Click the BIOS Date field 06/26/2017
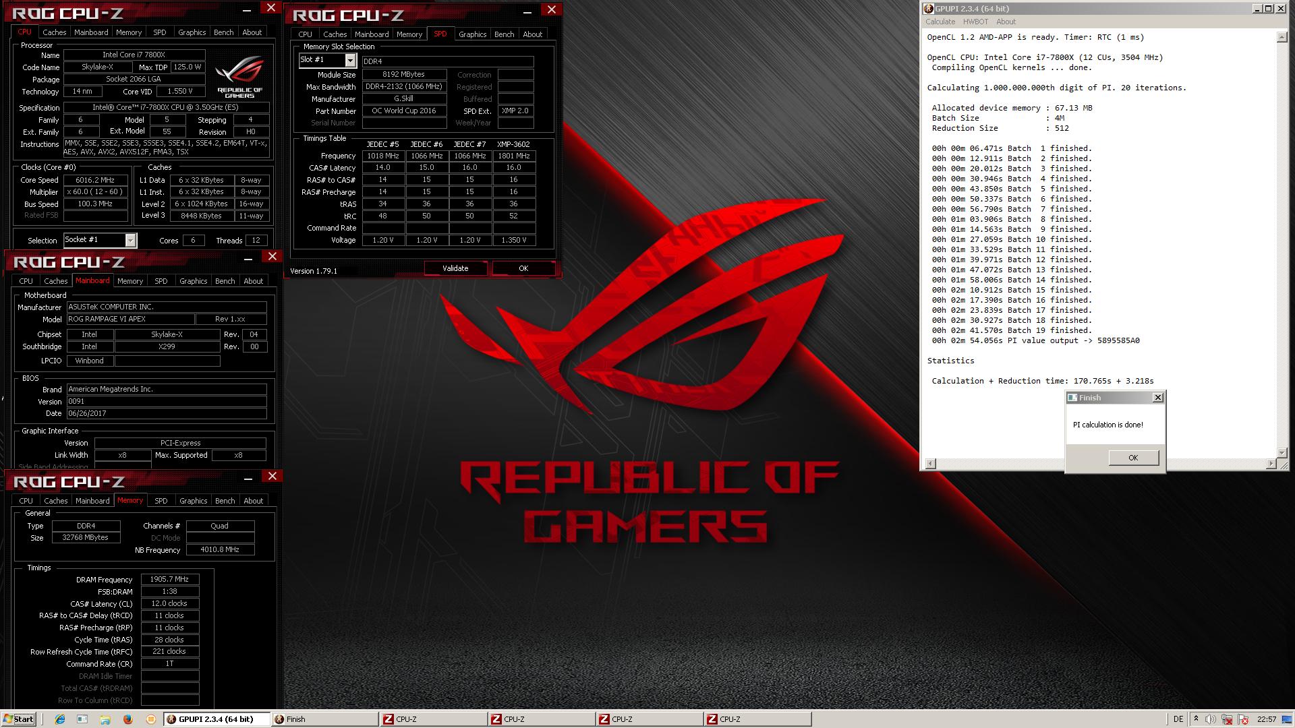This screenshot has height=728, width=1295. click(166, 413)
